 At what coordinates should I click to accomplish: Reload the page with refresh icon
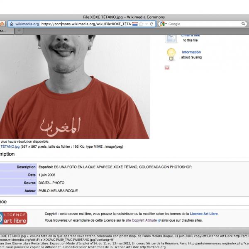pyautogui.click(x=151, y=24)
